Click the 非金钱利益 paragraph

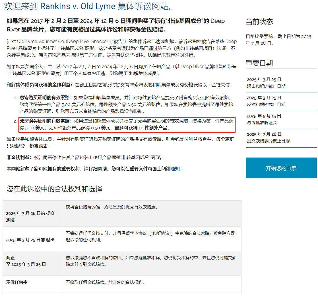click(84, 158)
